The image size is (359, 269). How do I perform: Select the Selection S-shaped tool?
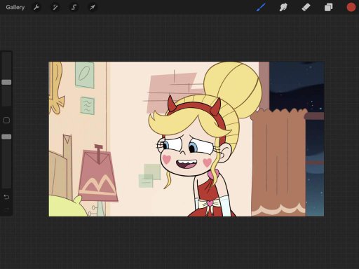(x=74, y=7)
